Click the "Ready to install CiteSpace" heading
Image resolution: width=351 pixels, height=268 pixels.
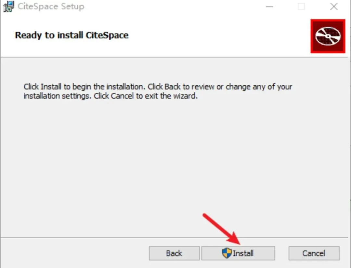(x=71, y=35)
